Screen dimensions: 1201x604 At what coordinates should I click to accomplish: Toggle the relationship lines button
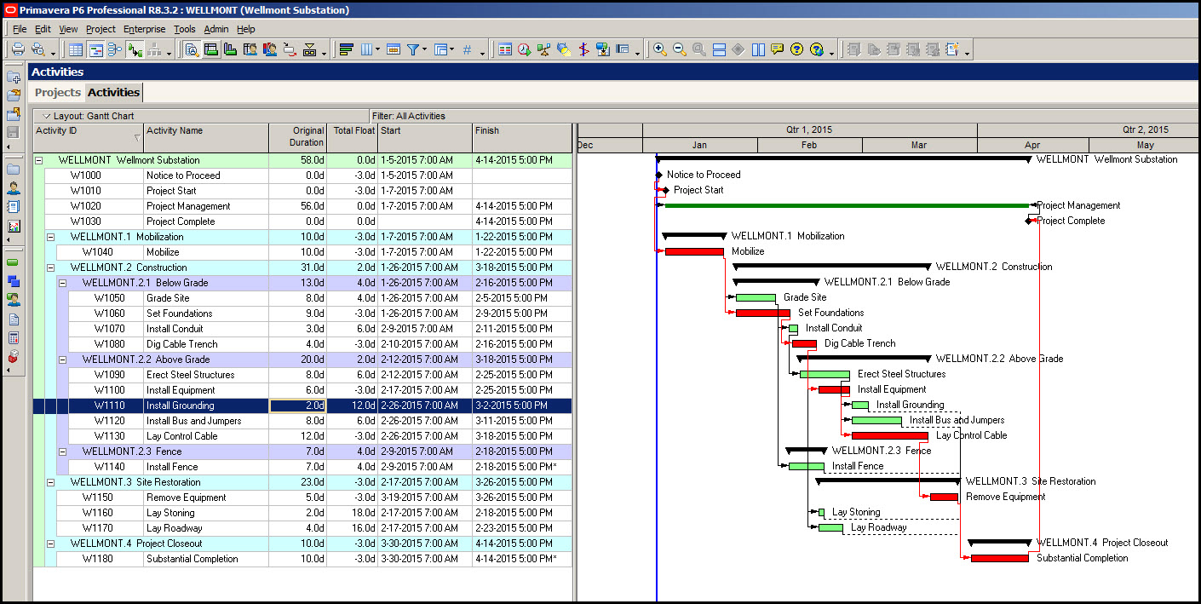coord(135,49)
